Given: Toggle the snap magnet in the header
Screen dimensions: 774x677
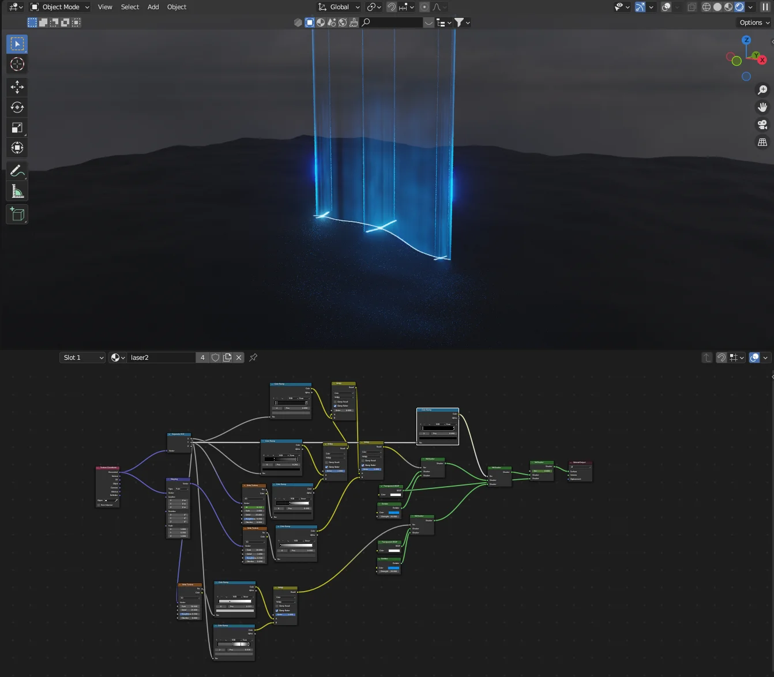Looking at the screenshot, I should pos(392,7).
